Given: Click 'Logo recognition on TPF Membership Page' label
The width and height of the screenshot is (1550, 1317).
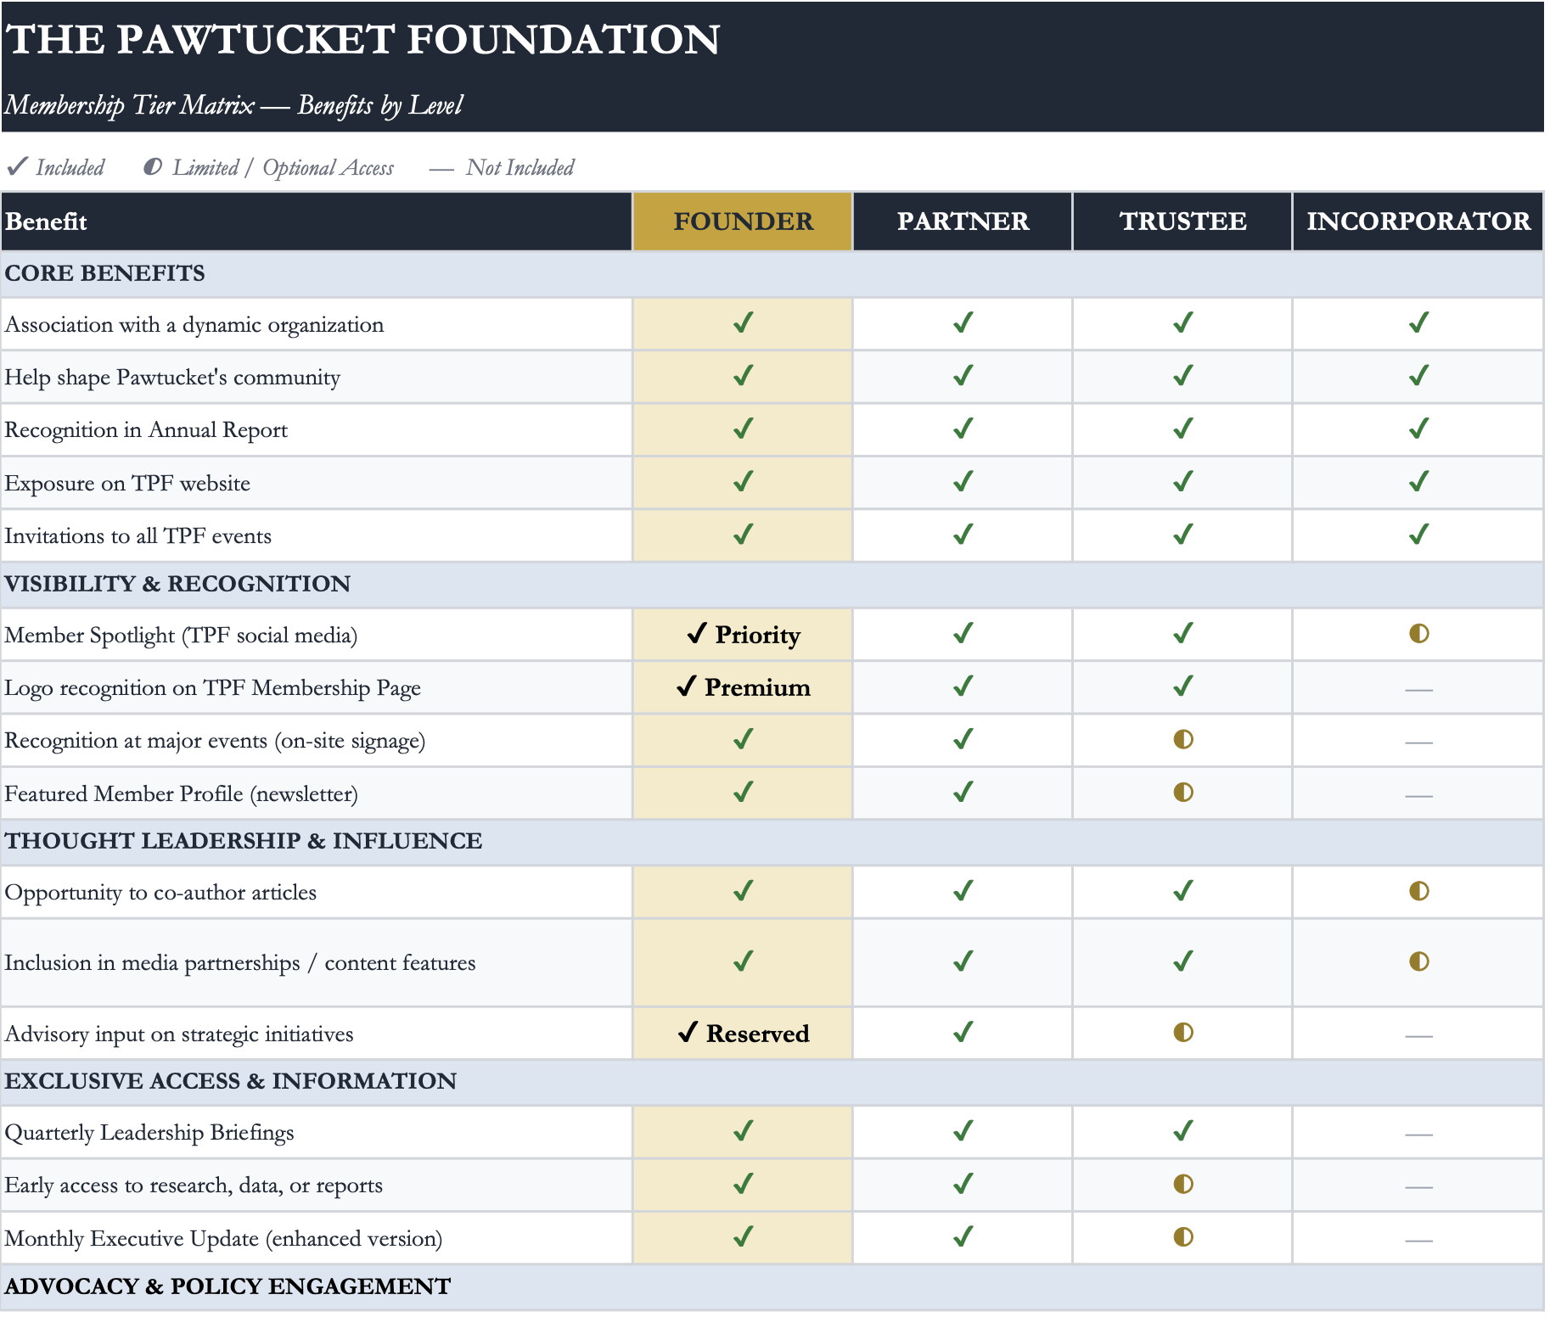Looking at the screenshot, I should tap(212, 688).
